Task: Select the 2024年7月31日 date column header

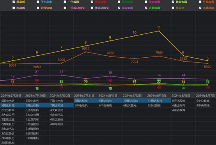Action: point(84,95)
